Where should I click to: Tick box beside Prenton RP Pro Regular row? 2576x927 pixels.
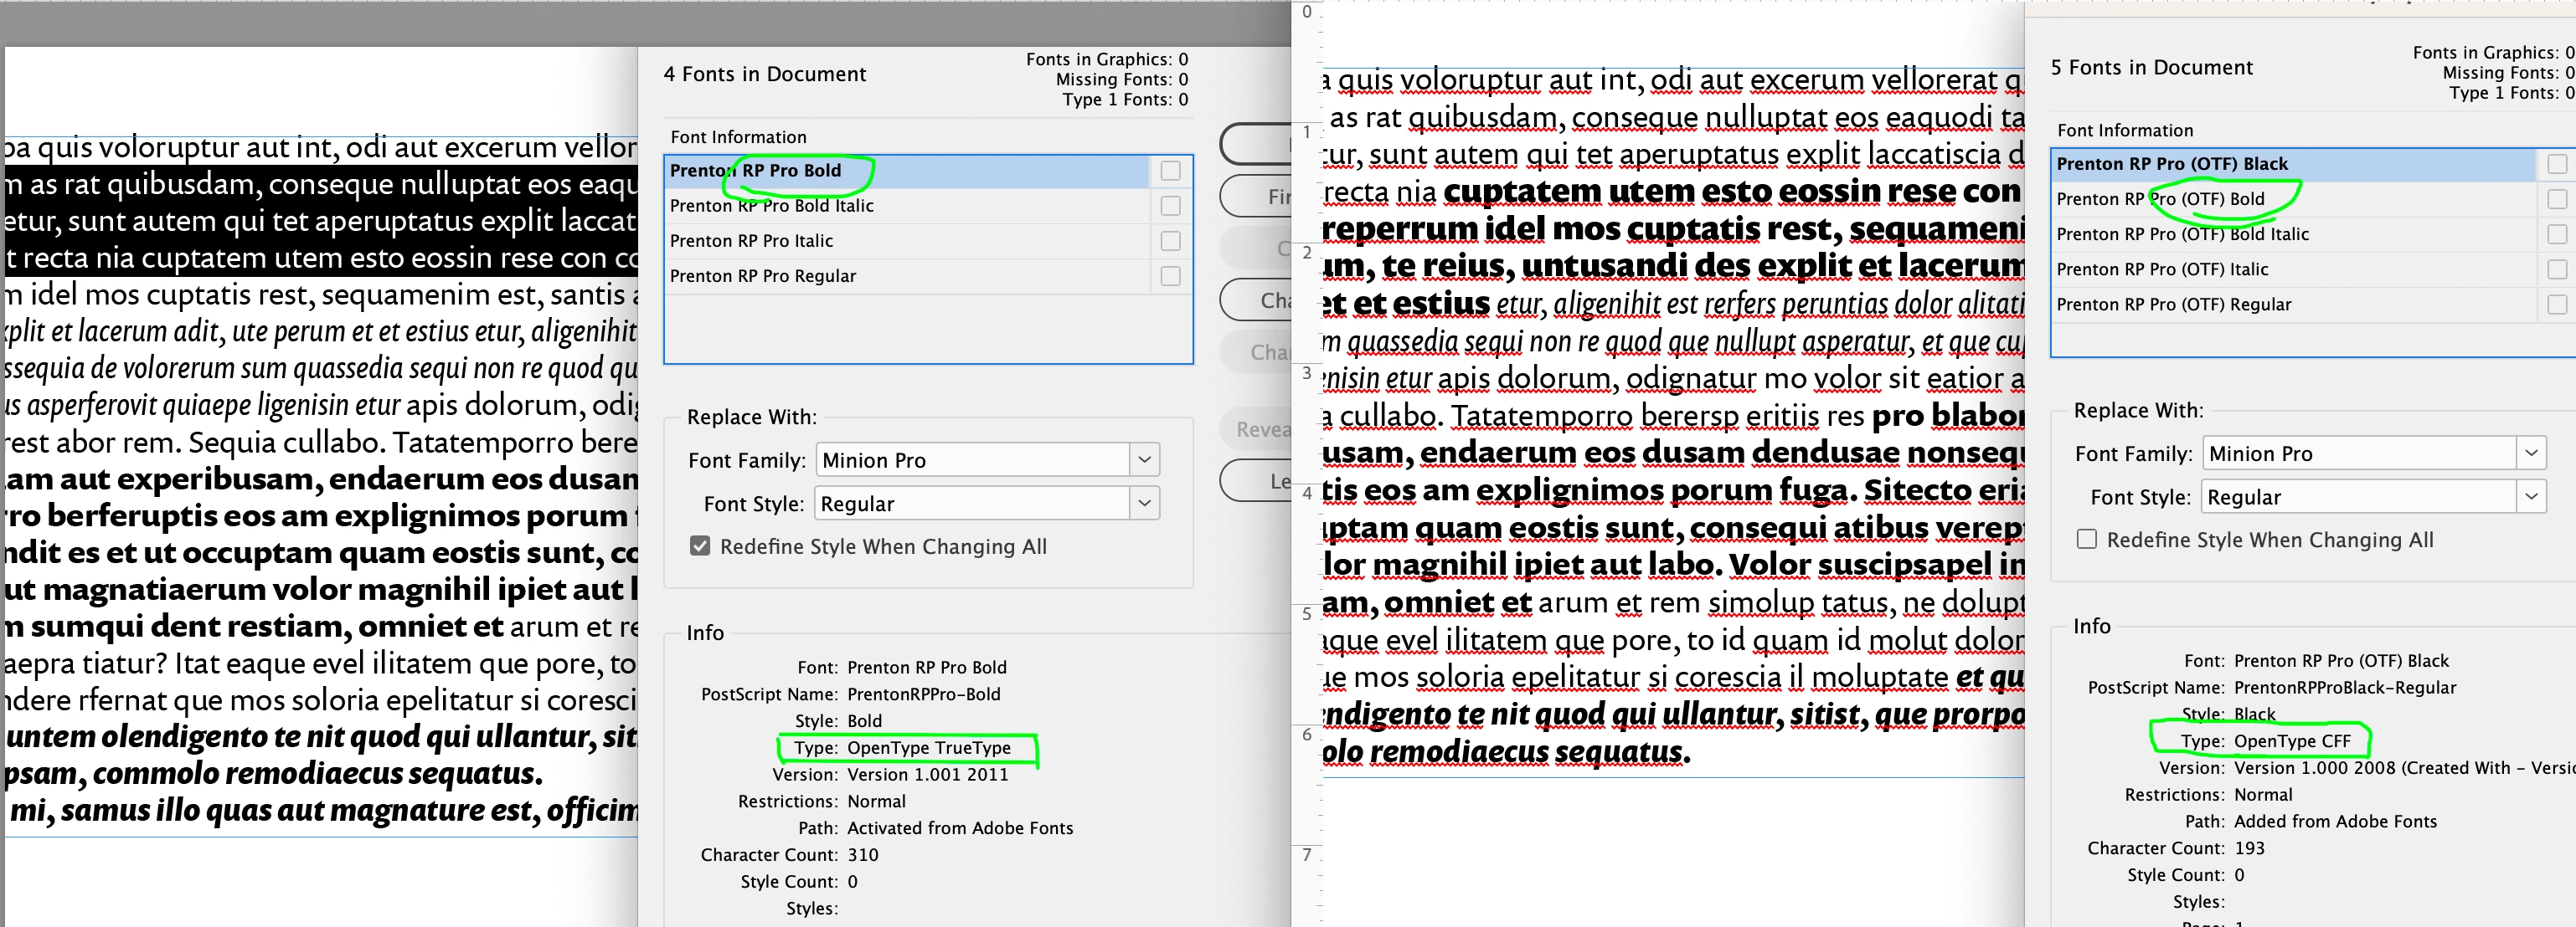point(1170,276)
